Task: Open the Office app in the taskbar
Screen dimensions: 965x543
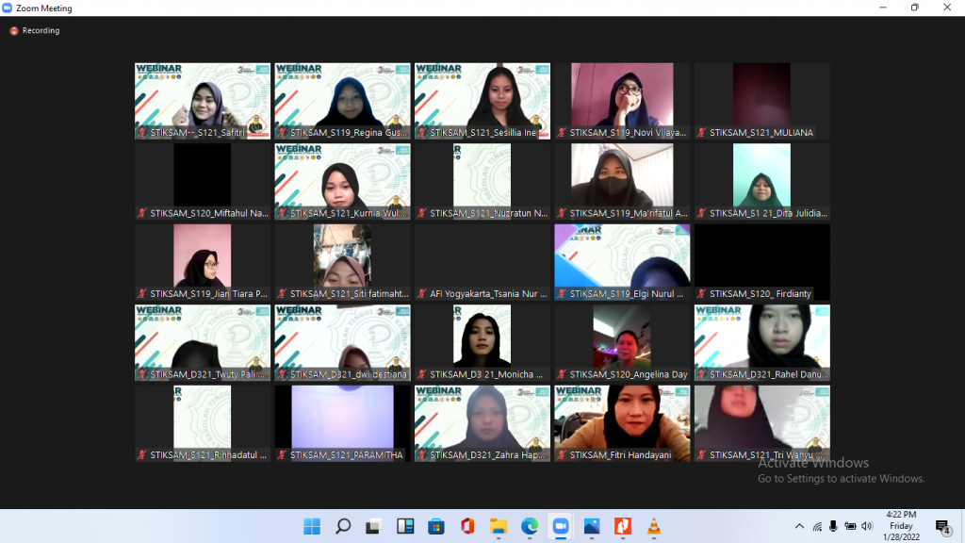Action: tap(466, 526)
